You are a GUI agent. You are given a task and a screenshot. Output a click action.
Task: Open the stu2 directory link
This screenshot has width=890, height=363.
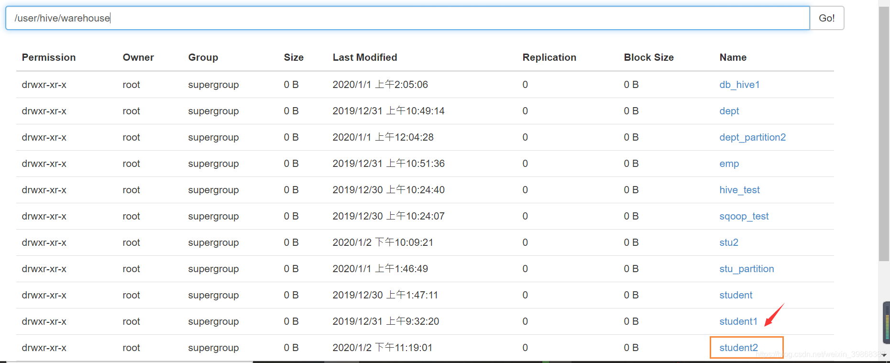pyautogui.click(x=729, y=242)
